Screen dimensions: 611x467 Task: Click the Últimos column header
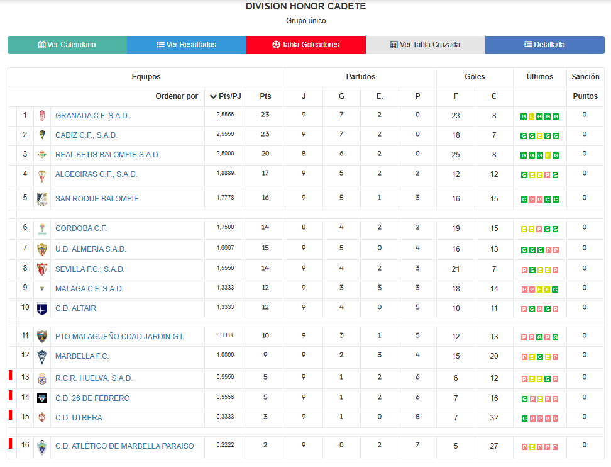540,77
